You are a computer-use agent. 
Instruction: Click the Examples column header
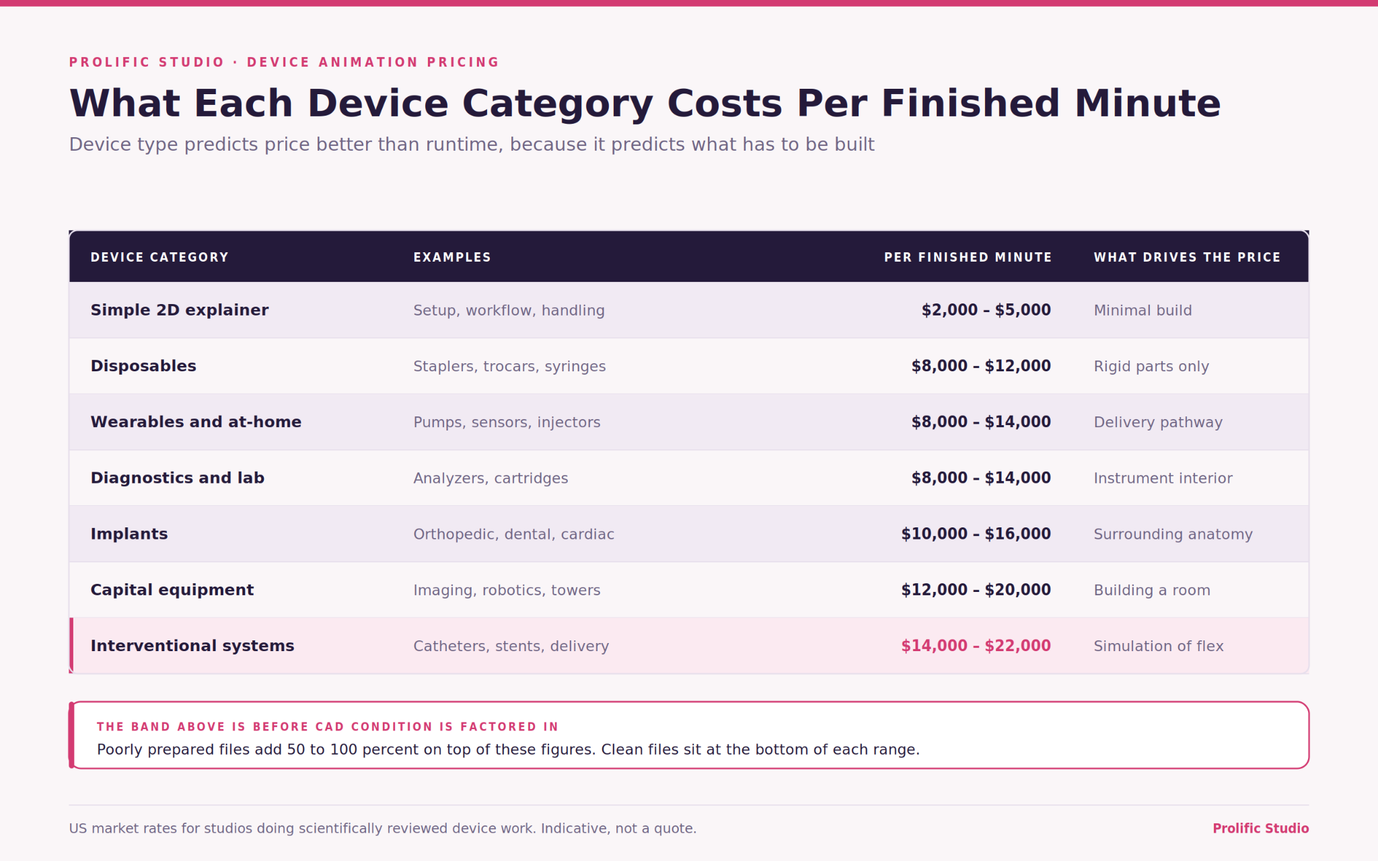pyautogui.click(x=452, y=257)
